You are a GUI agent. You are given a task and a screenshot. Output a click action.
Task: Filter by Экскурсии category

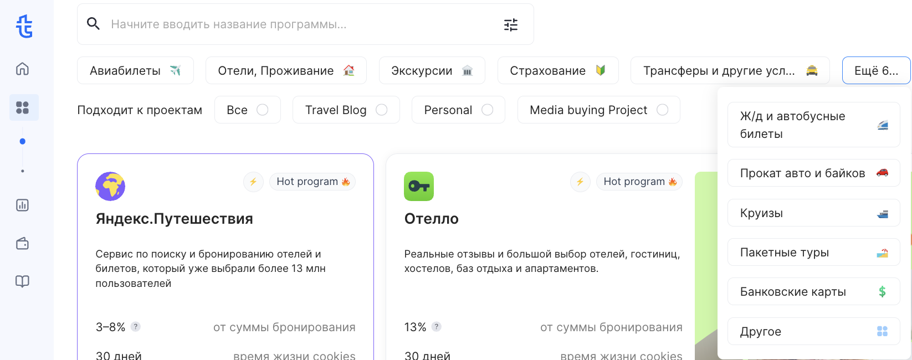(x=432, y=70)
